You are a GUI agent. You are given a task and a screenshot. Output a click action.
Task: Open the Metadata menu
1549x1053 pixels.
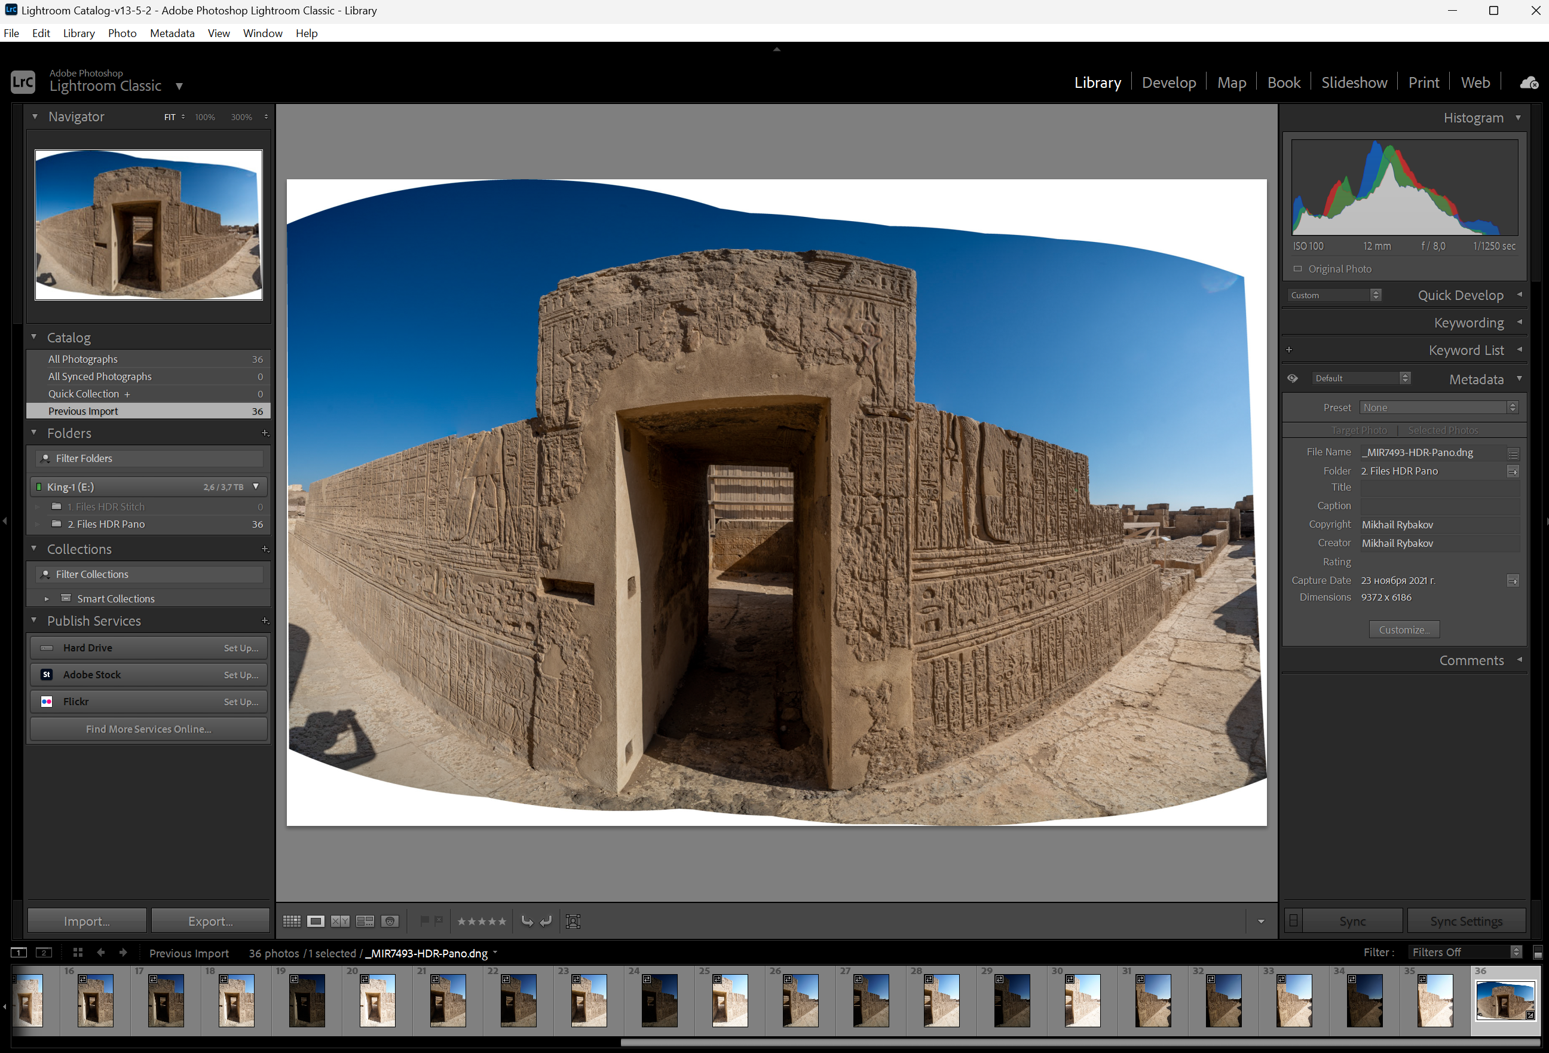tap(172, 33)
